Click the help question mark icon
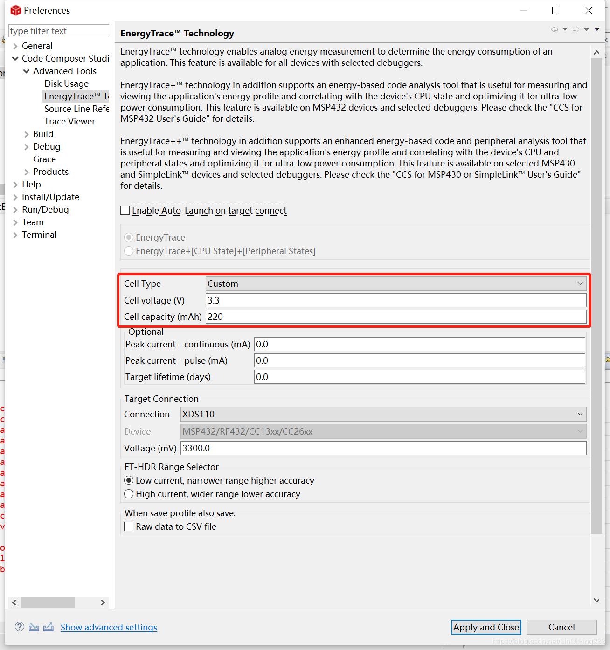Screen dimensions: 610x650 [20, 627]
